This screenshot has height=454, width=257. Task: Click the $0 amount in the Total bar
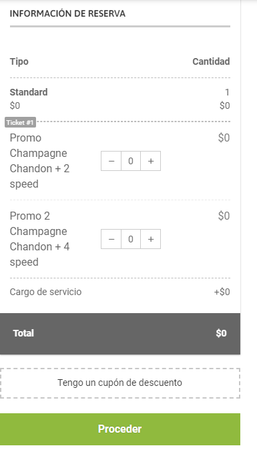point(222,333)
